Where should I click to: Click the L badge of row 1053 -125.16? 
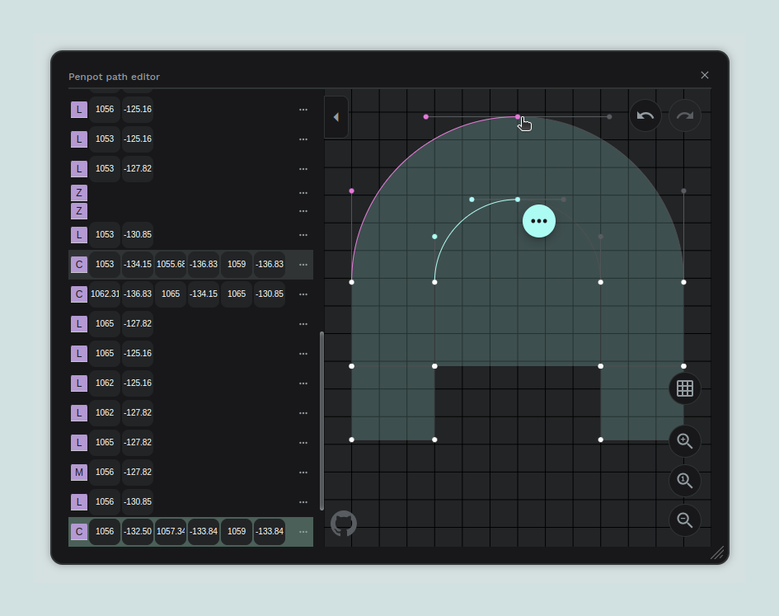[79, 139]
